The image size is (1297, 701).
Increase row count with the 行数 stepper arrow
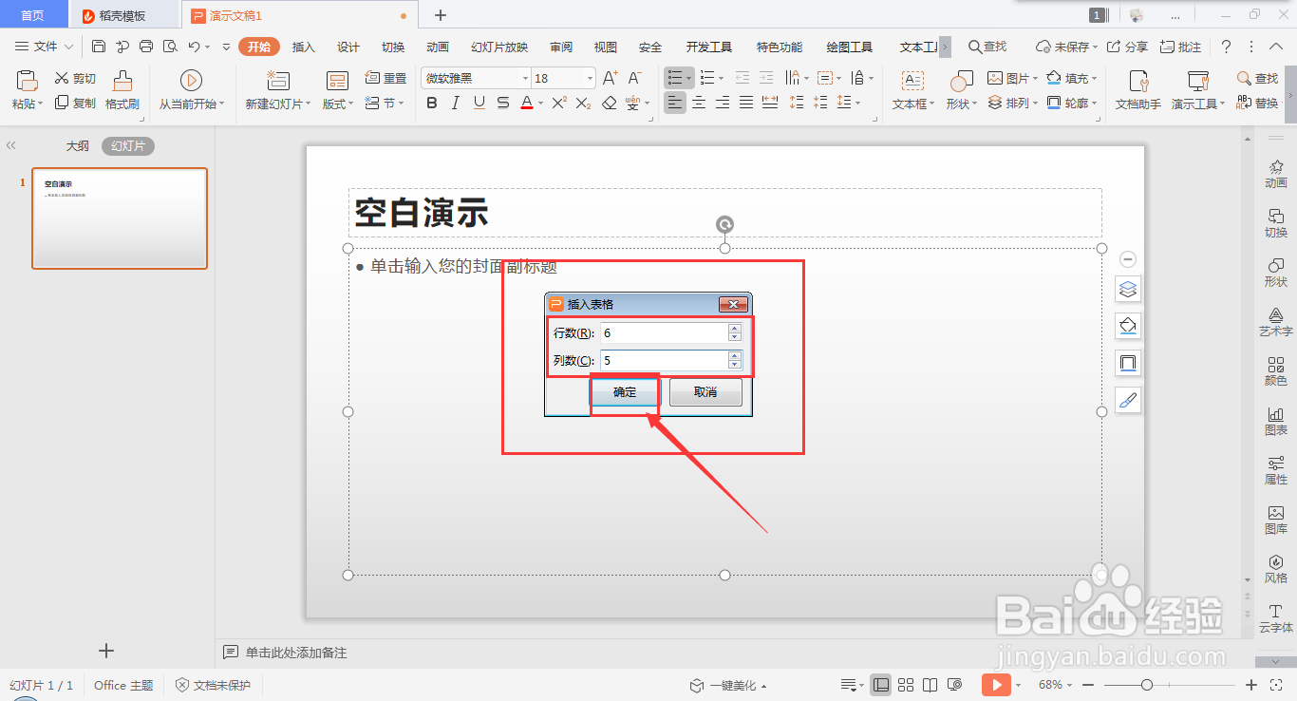[x=733, y=328]
